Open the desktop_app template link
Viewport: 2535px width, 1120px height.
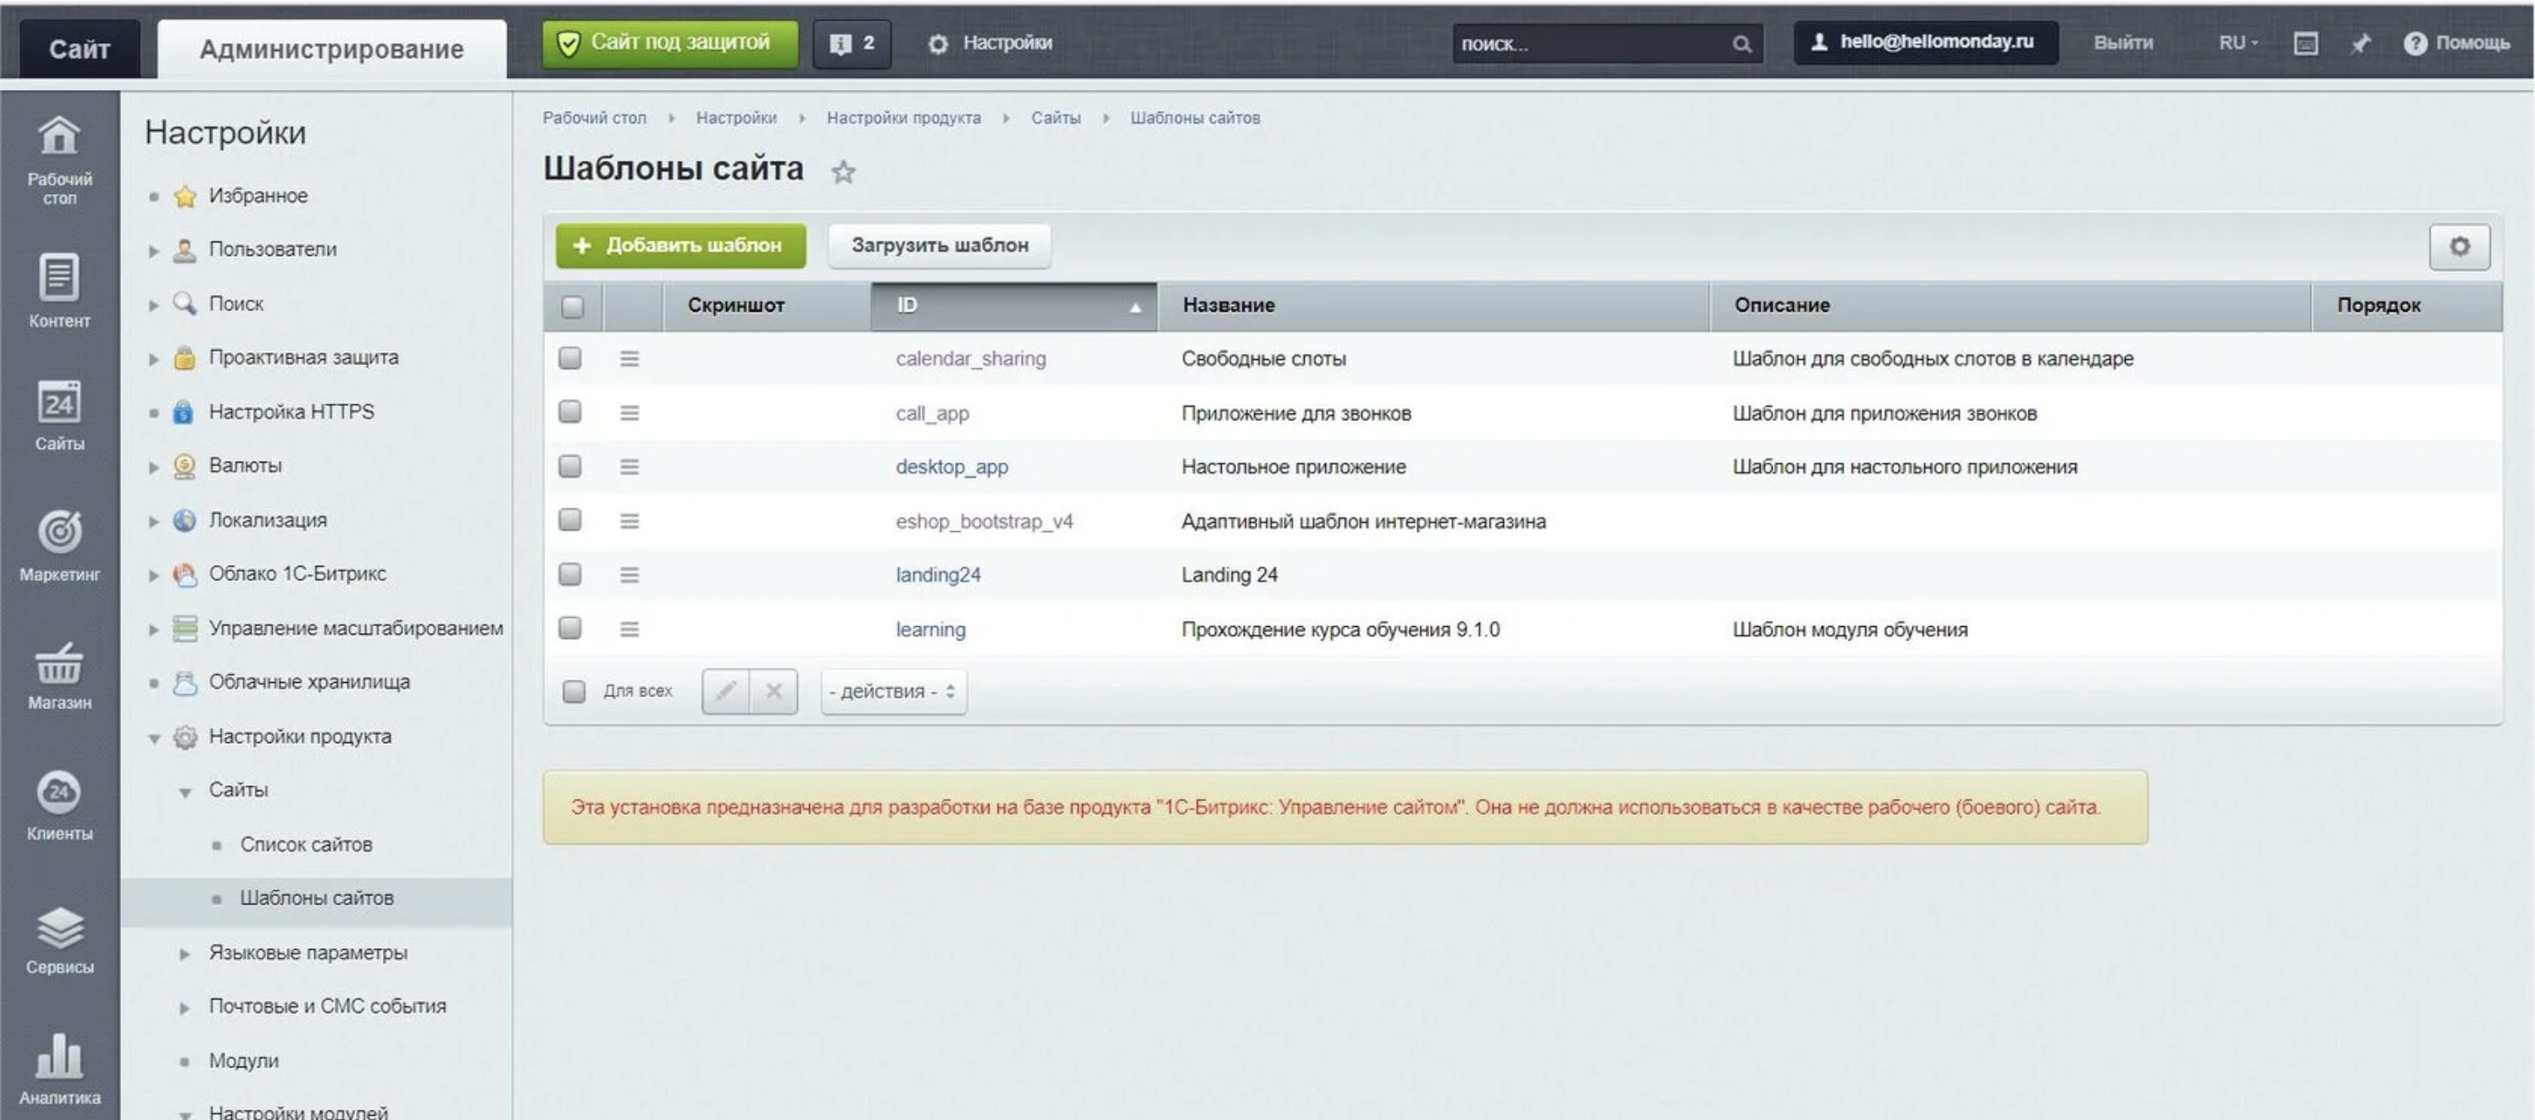pos(951,467)
